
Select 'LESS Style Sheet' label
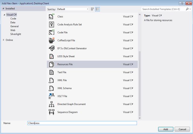click(x=66, y=56)
